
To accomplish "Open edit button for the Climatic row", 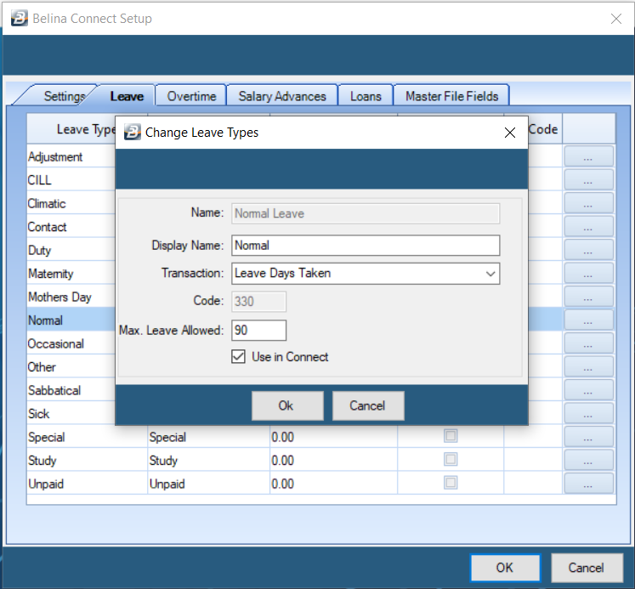I will pyautogui.click(x=588, y=203).
